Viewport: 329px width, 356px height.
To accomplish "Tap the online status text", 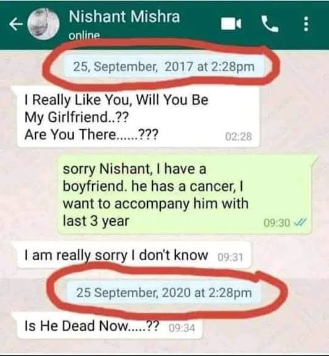I will [x=84, y=35].
